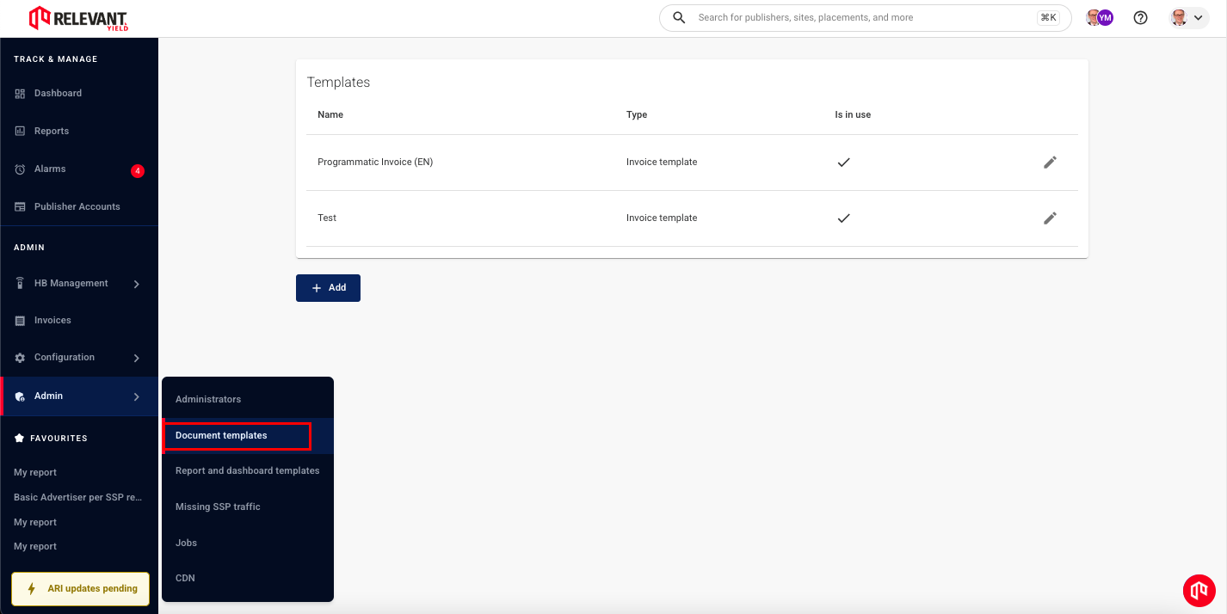Select Administrators from the Admin submenu
1227x614 pixels.
click(208, 400)
